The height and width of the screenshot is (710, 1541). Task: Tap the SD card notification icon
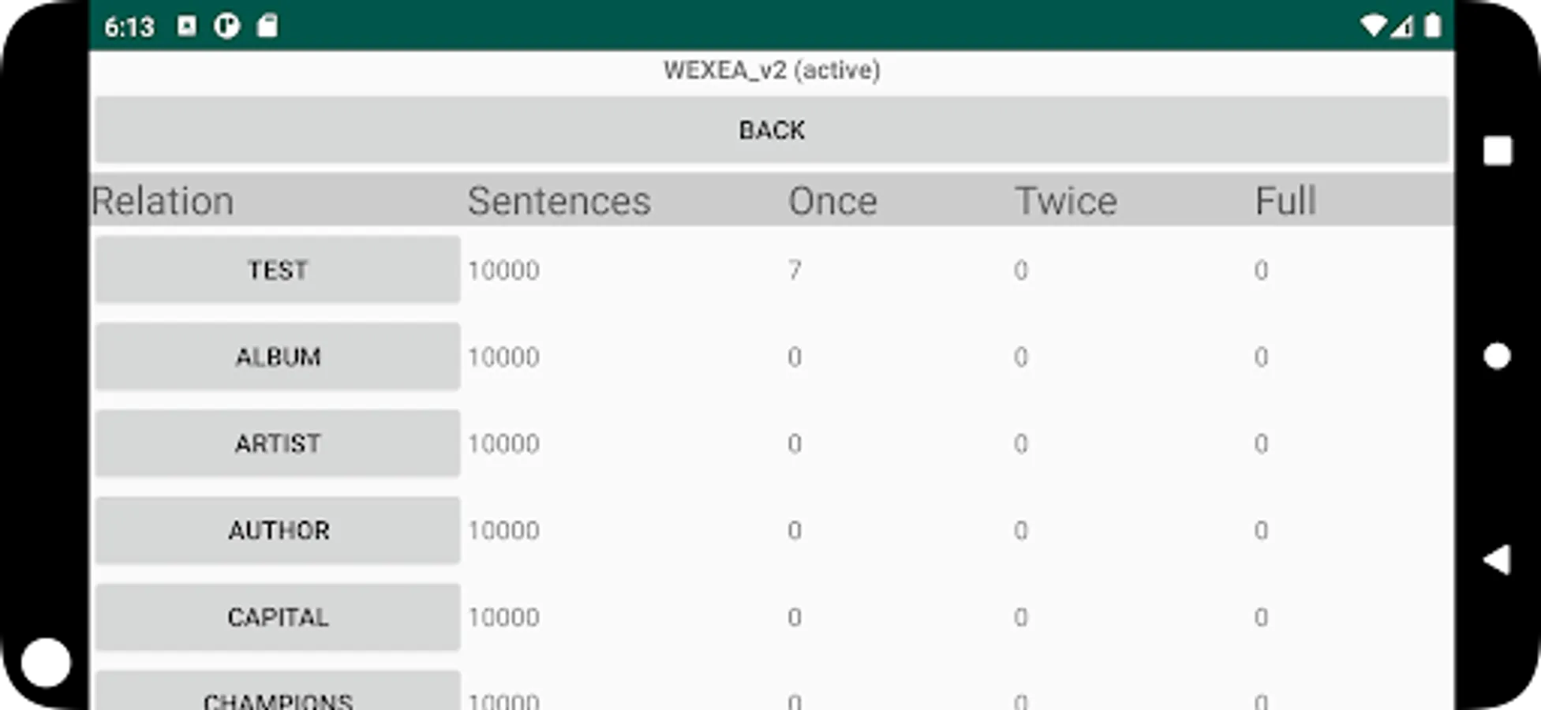tap(267, 26)
